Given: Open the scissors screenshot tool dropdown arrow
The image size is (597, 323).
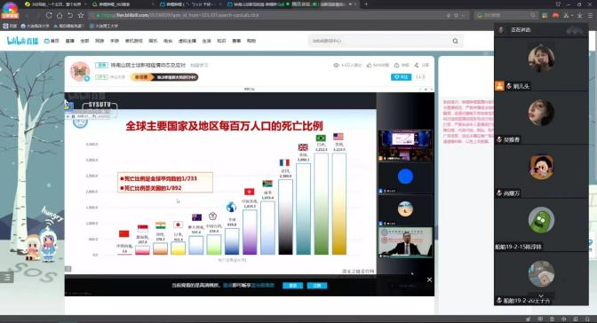Looking at the screenshot, I should point(572,16).
